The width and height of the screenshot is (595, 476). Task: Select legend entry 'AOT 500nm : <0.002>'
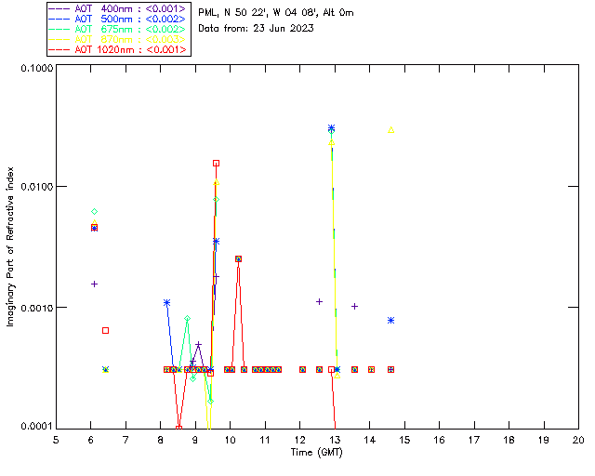pyautogui.click(x=130, y=19)
